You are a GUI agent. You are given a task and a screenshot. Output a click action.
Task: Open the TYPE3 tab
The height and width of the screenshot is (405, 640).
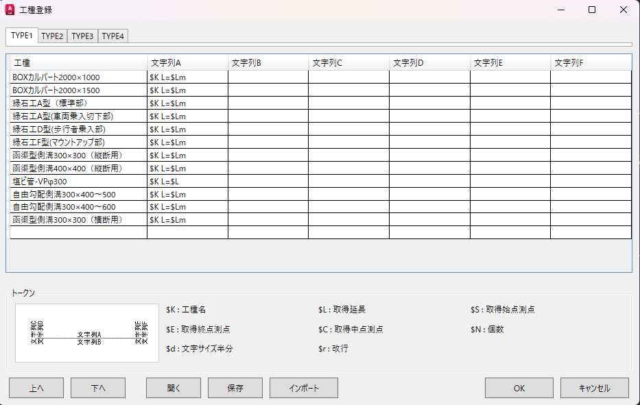[x=82, y=36]
